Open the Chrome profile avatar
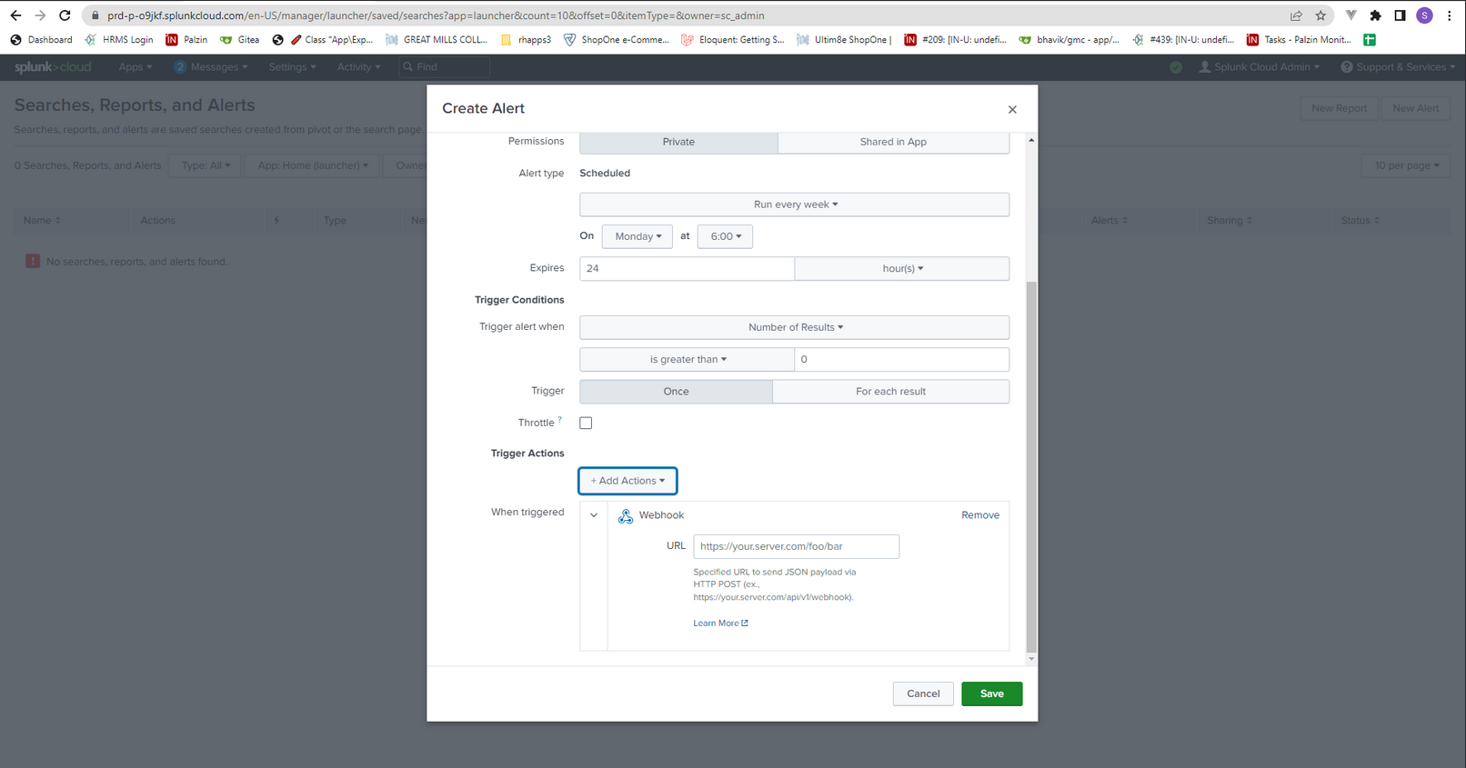This screenshot has width=1466, height=768. 1424,15
